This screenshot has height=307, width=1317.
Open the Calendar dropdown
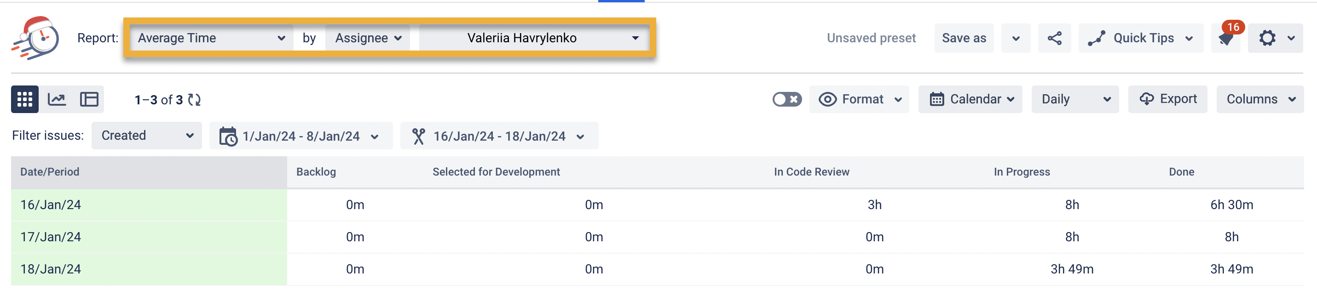pos(970,99)
